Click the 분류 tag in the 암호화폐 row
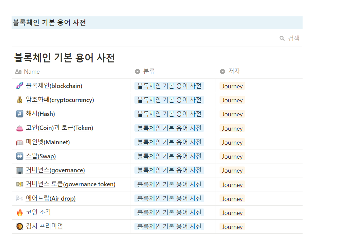The height and width of the screenshot is (246, 339). tap(169, 100)
